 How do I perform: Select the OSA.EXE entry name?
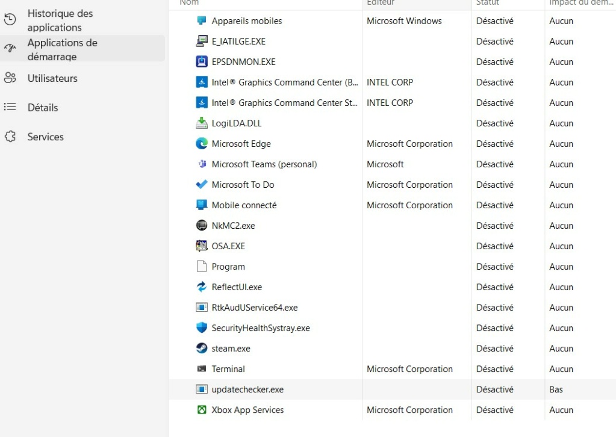click(228, 246)
